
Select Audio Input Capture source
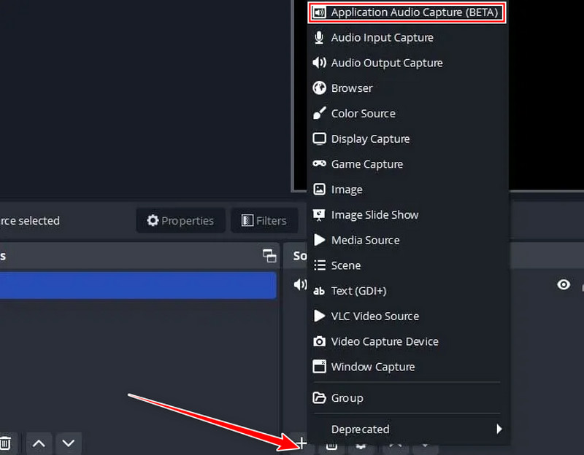[408, 38]
